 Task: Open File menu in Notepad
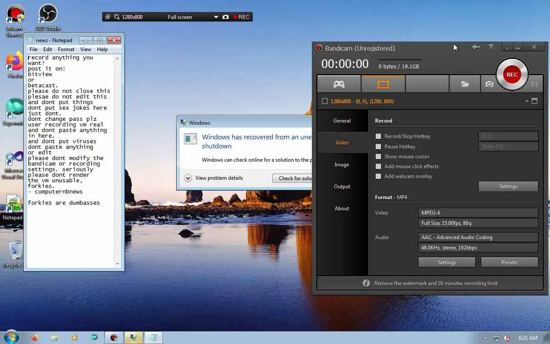[34, 49]
